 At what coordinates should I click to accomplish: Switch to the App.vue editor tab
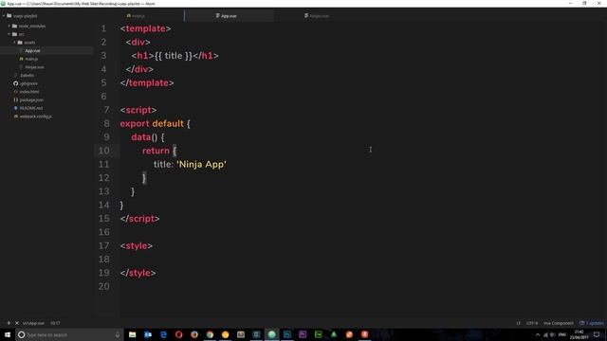click(x=229, y=16)
